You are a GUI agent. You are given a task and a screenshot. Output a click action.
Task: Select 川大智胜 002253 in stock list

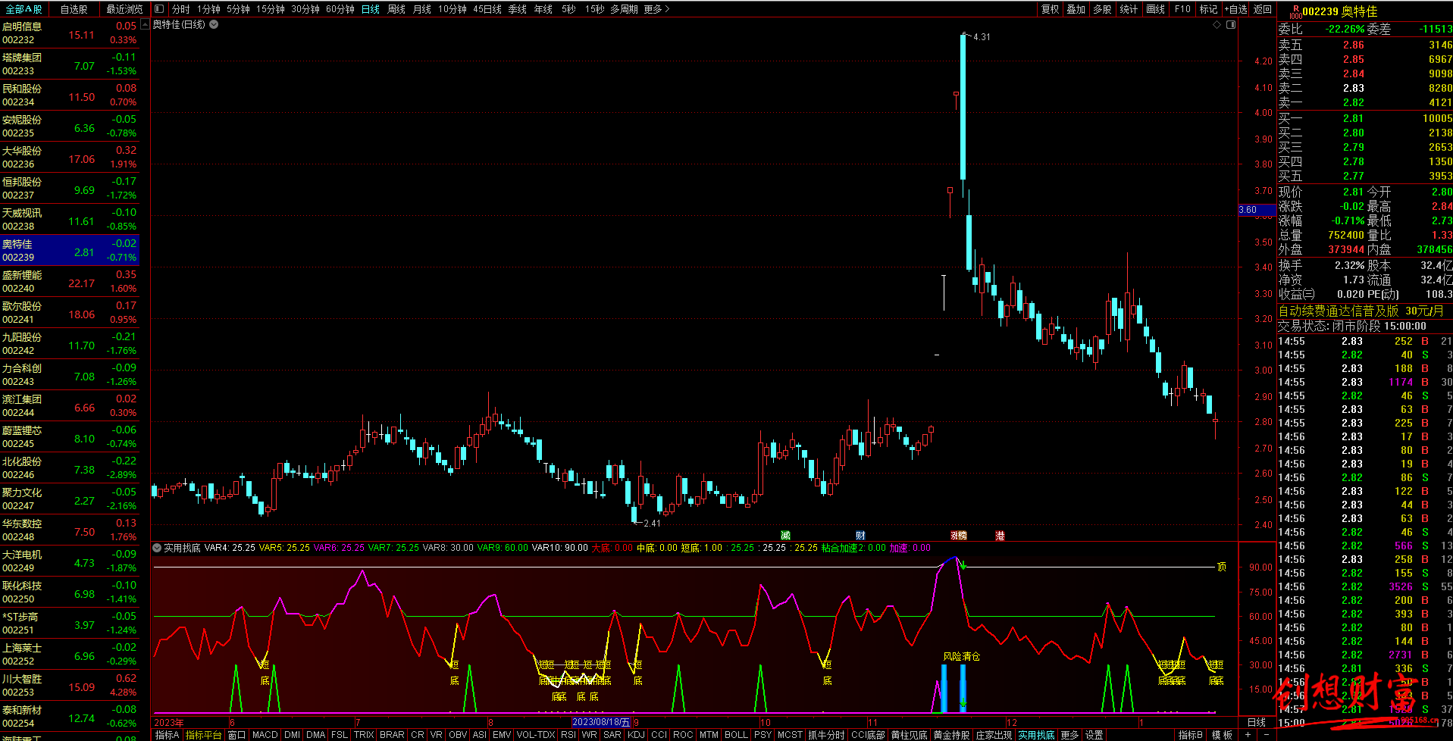[x=70, y=686]
